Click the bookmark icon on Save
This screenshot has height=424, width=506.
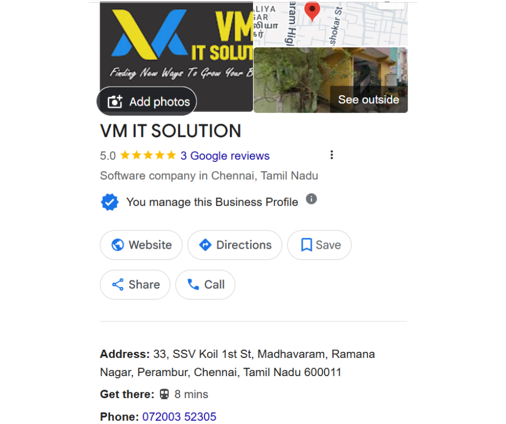(306, 245)
